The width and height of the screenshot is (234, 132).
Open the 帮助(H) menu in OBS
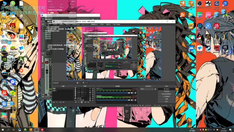tap(108, 24)
